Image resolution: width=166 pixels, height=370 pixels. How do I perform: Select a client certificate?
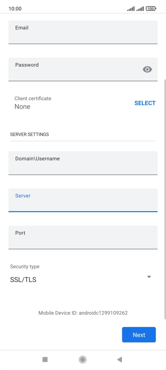coord(145,103)
